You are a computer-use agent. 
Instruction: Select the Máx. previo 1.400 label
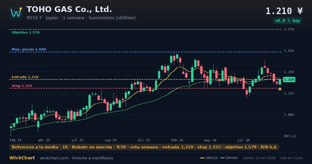pyautogui.click(x=29, y=49)
